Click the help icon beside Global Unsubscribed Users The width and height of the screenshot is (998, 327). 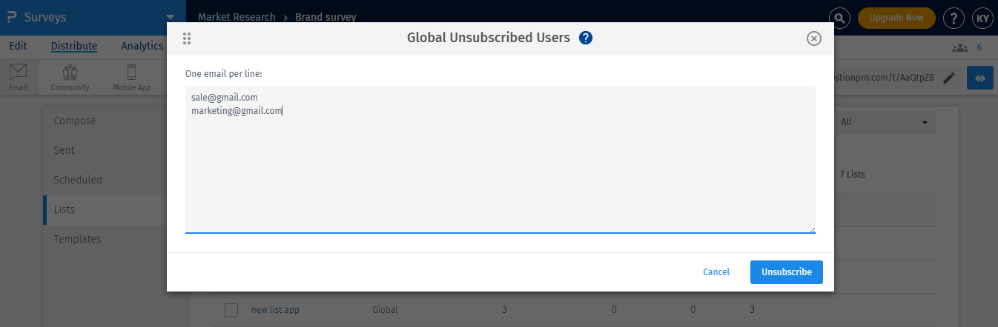click(x=586, y=38)
